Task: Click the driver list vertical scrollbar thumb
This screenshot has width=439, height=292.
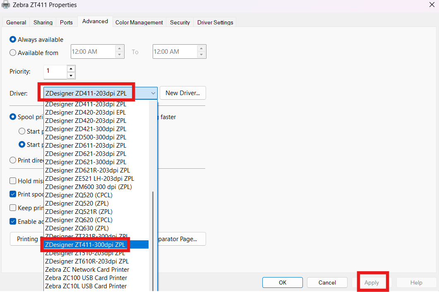Action: [x=153, y=241]
